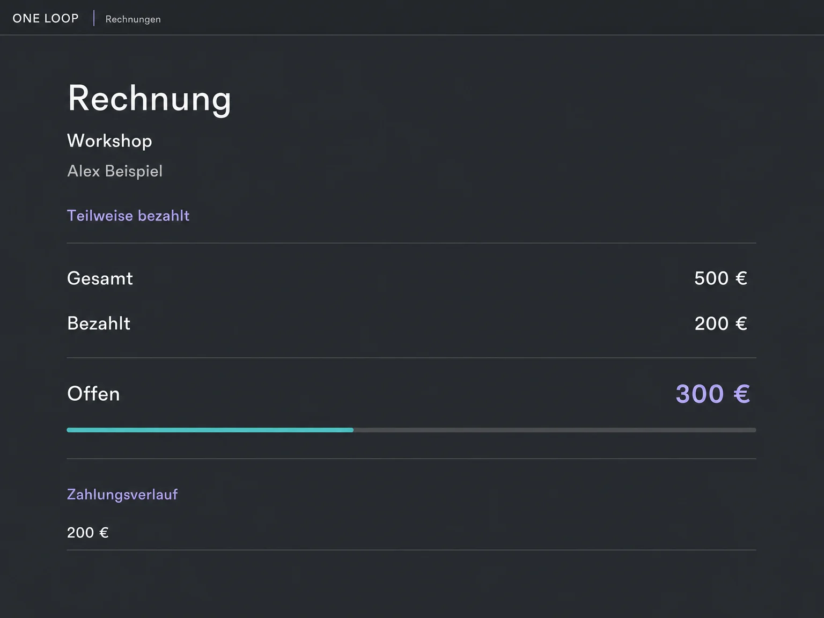Click the 300 € open amount

[712, 394]
